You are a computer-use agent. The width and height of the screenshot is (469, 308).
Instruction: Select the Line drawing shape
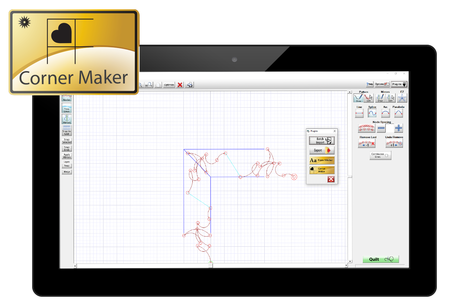[359, 113]
